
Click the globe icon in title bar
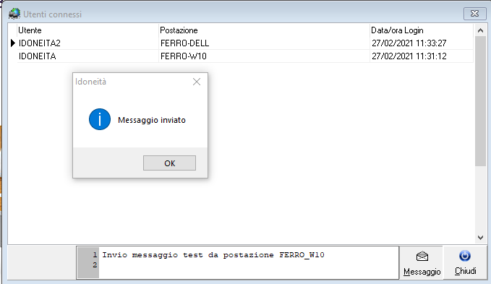tap(14, 14)
